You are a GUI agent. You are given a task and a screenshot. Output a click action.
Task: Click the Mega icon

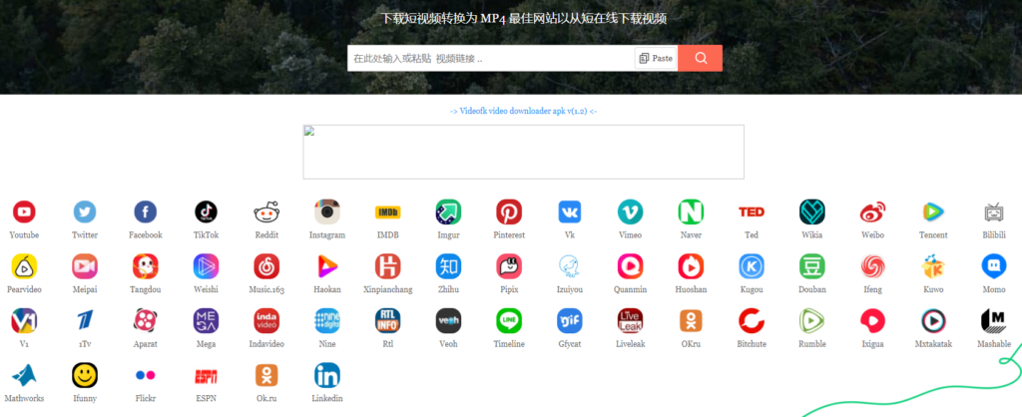coord(206,320)
